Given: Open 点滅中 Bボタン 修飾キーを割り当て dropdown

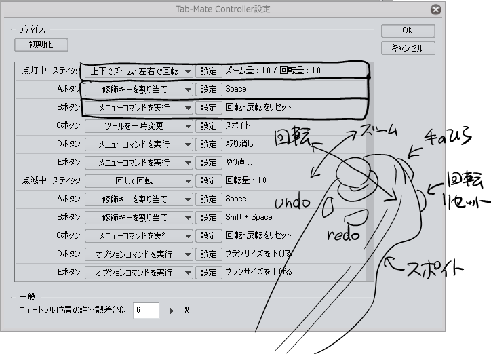Looking at the screenshot, I should click(x=138, y=218).
